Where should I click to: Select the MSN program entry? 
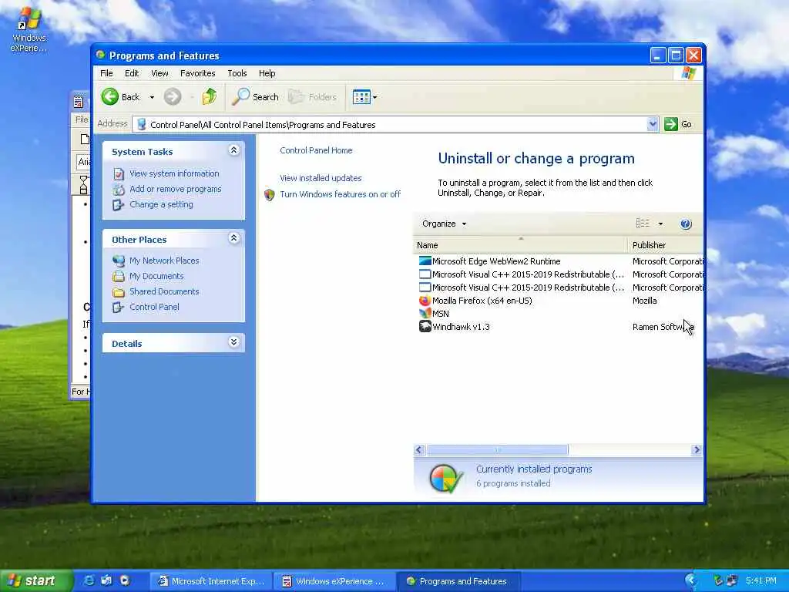440,314
